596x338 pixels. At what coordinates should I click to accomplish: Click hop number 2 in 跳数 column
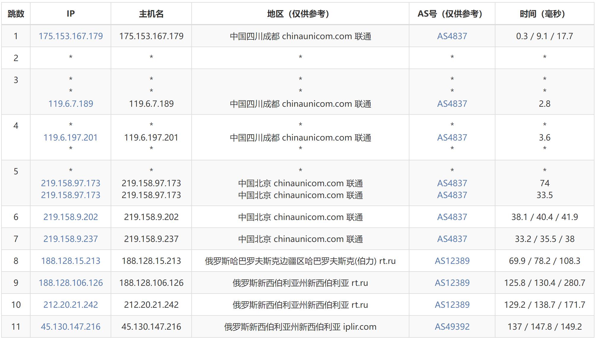click(16, 58)
